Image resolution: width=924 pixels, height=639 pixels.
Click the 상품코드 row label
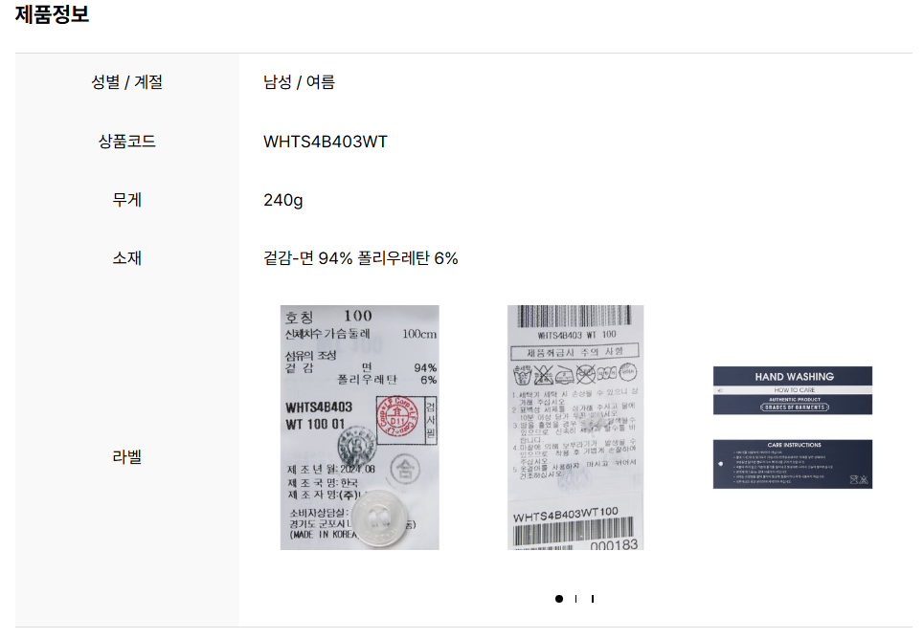coord(126,142)
